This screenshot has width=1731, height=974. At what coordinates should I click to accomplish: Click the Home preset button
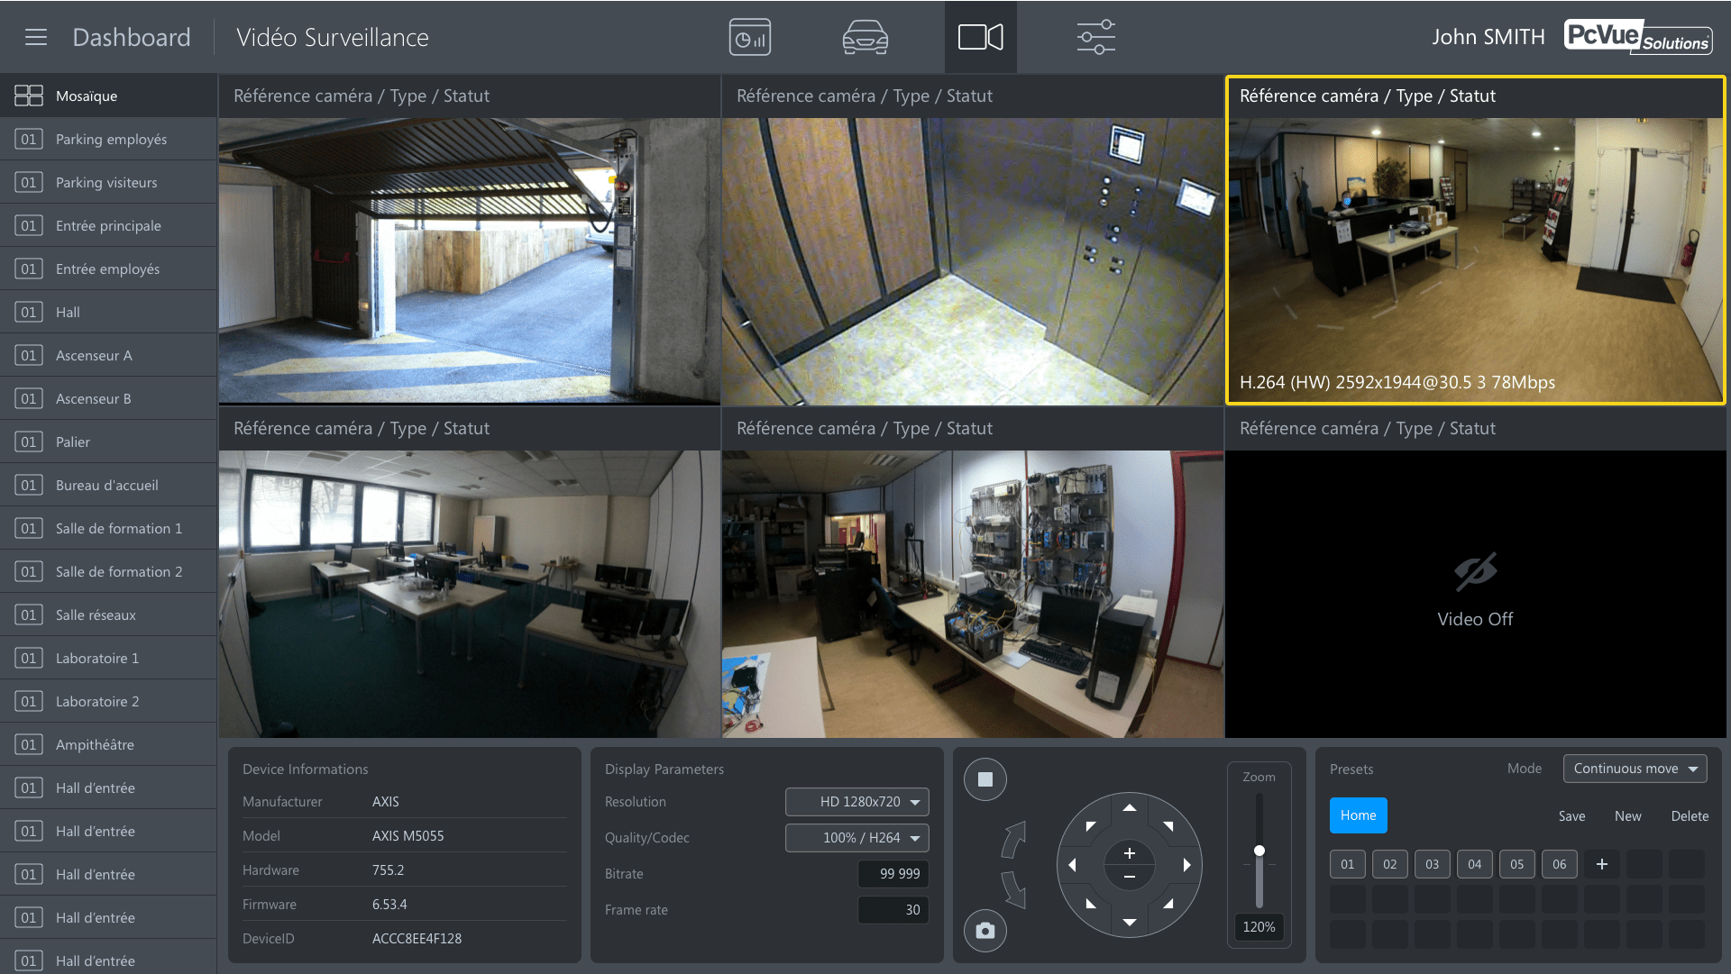click(x=1358, y=815)
